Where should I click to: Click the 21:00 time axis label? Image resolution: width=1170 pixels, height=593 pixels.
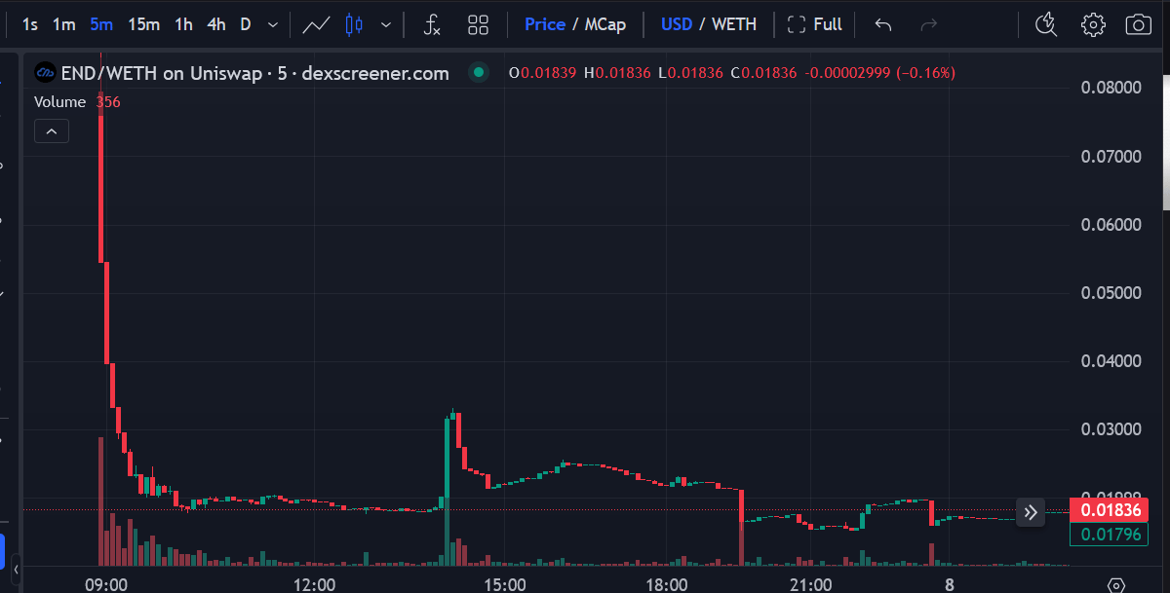pos(811,585)
